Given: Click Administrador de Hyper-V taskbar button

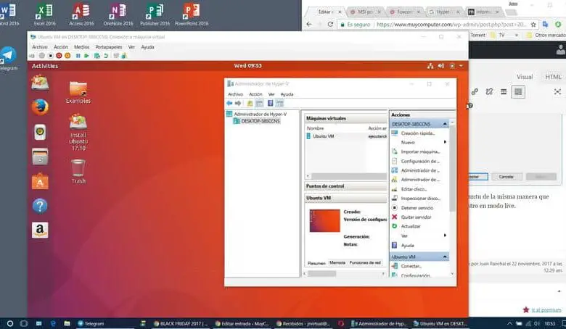Looking at the screenshot, I should [x=380, y=324].
